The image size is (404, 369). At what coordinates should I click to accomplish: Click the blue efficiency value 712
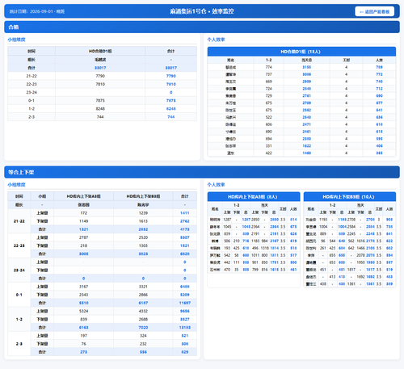tap(379, 89)
